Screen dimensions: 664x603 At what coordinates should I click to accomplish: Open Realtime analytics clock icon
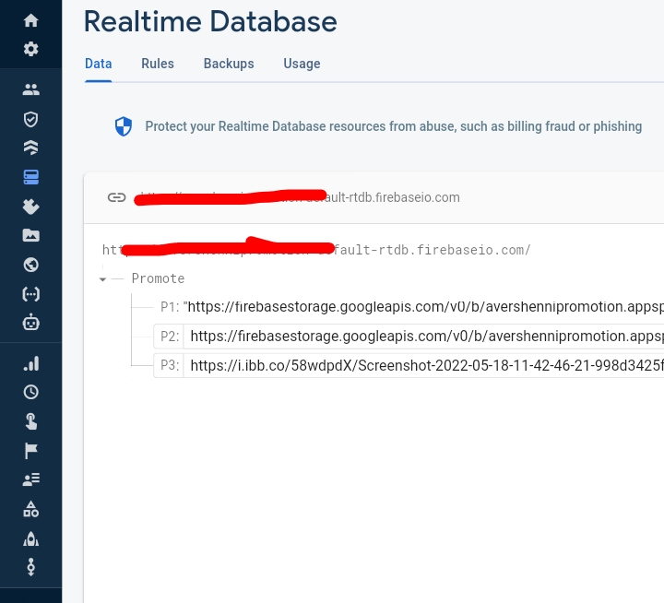tap(31, 392)
